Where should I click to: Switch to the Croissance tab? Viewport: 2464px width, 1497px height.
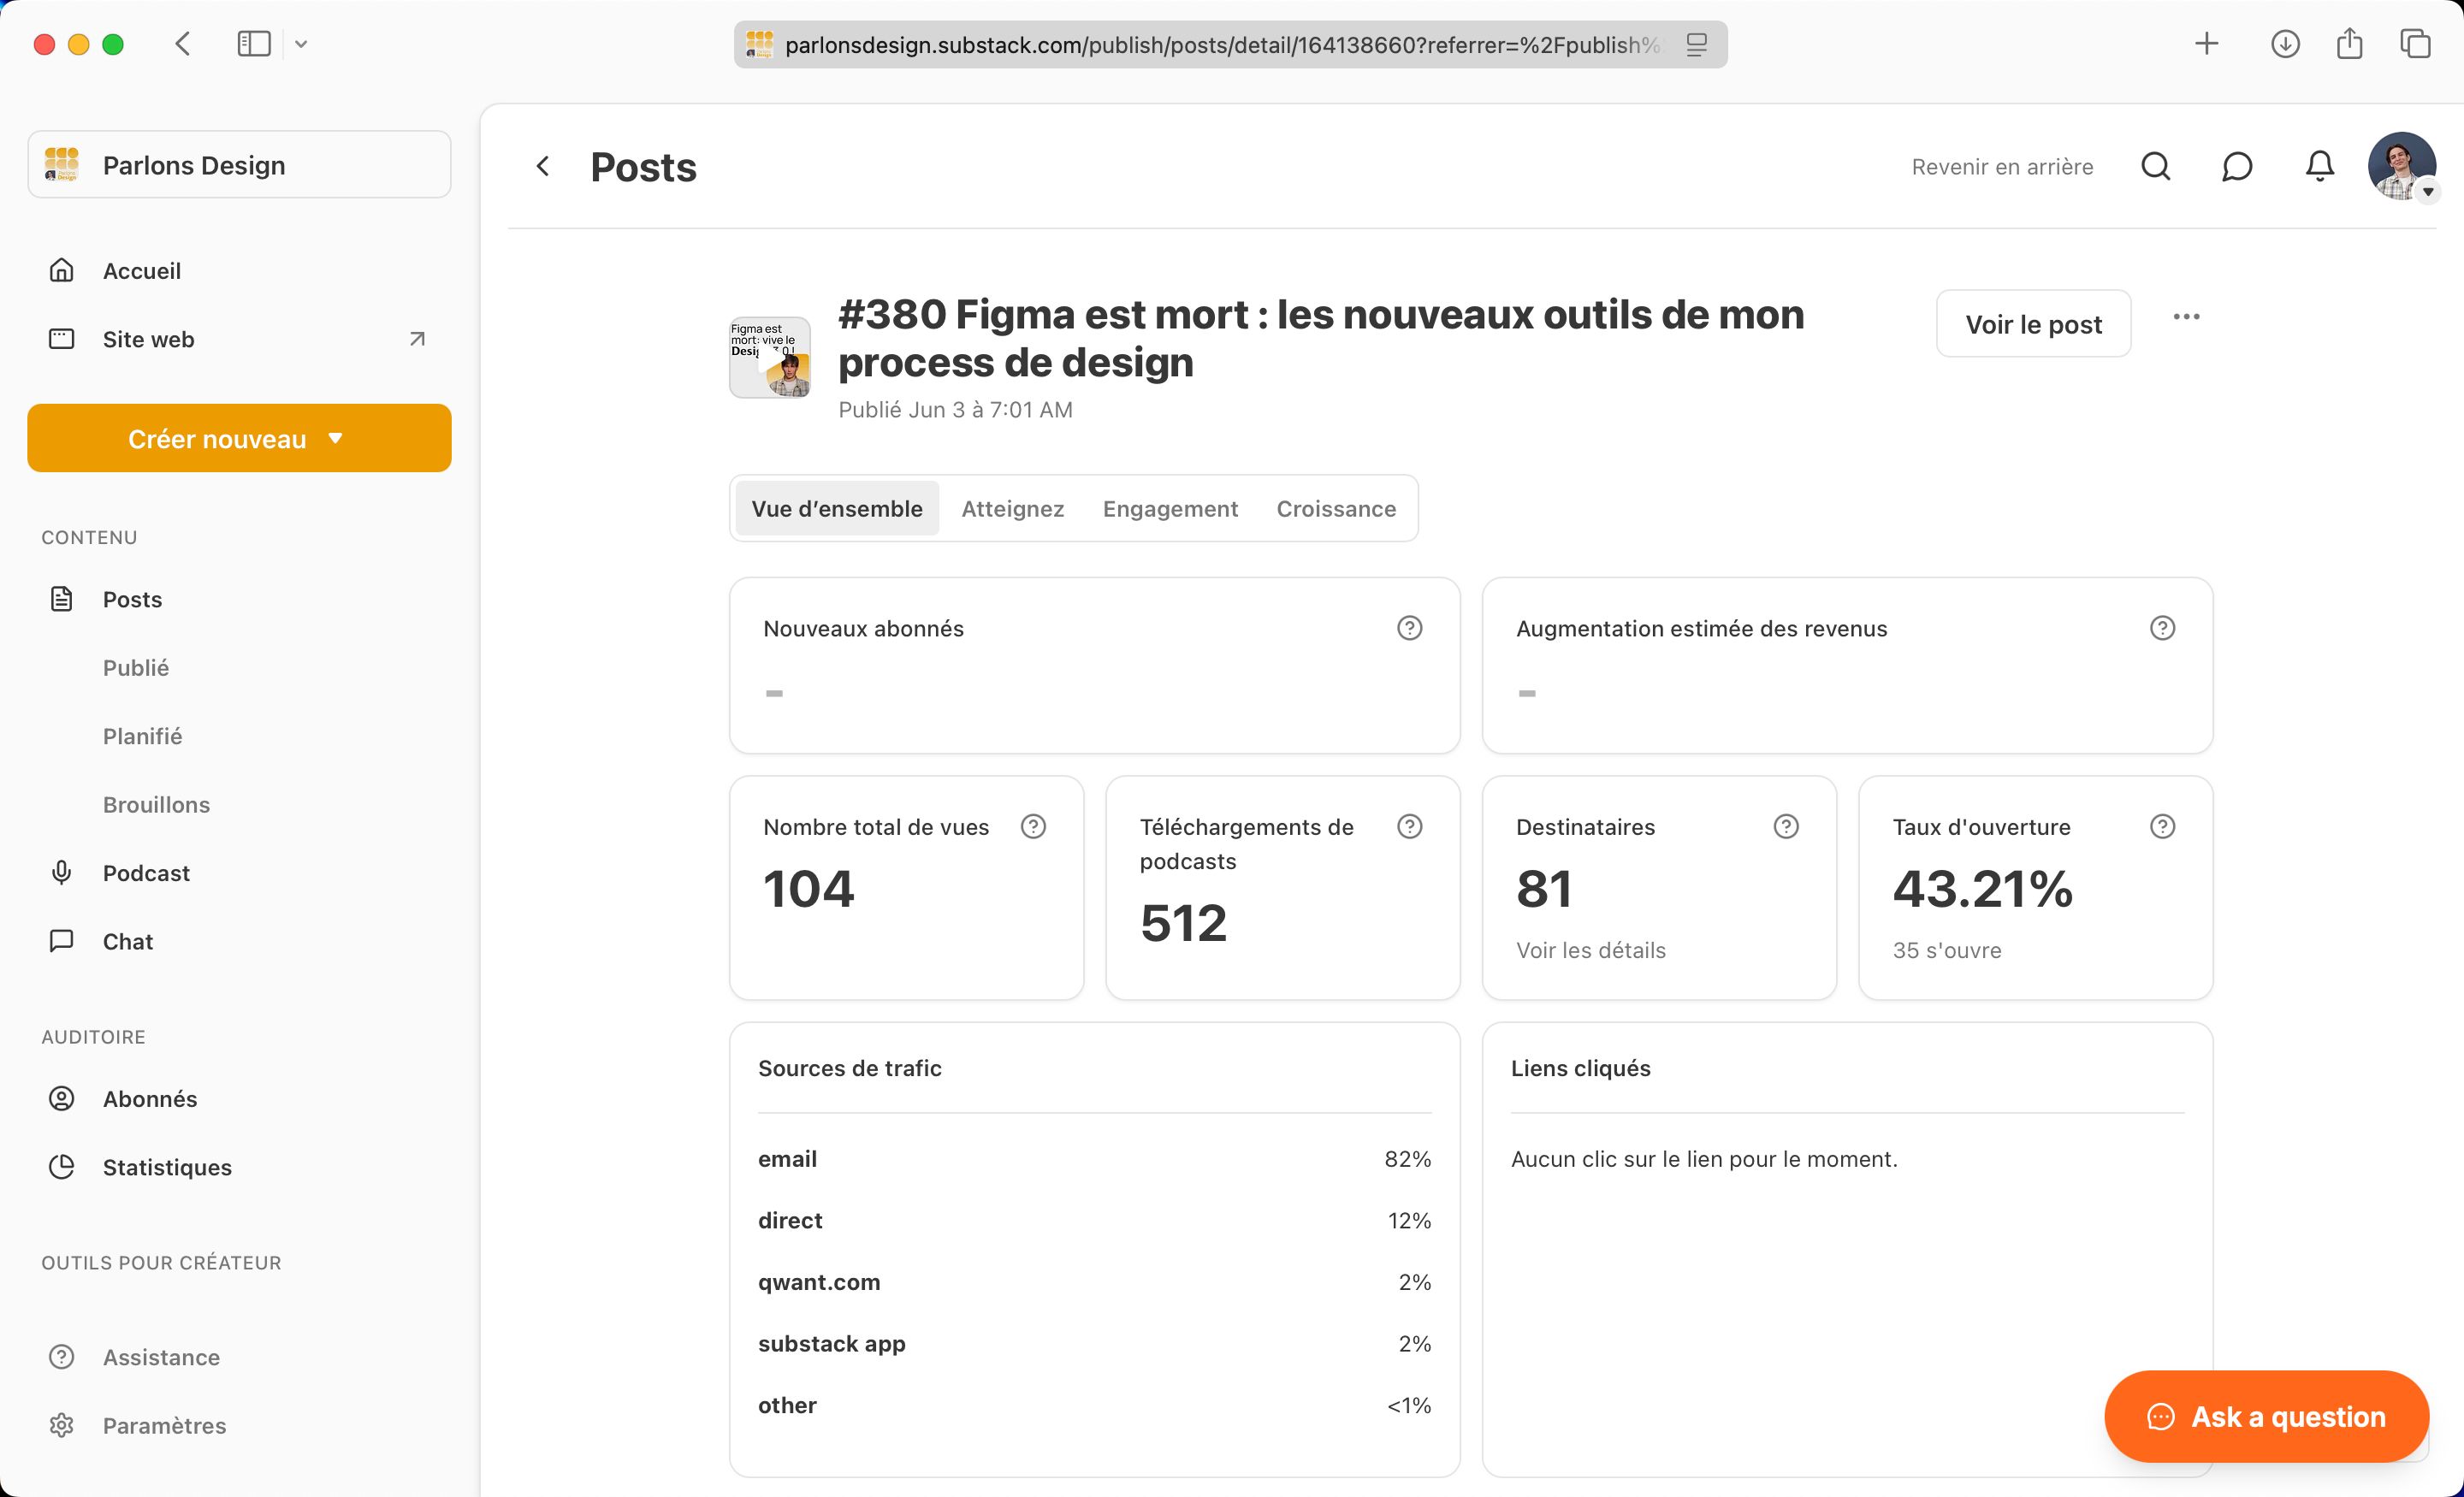click(x=1336, y=508)
